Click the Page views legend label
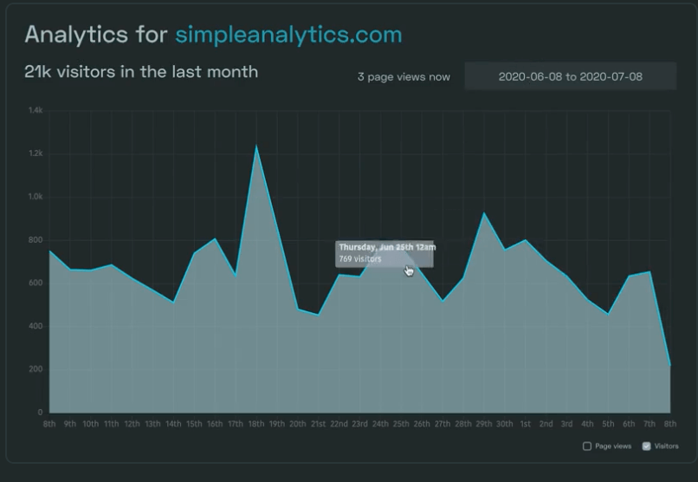Image resolution: width=698 pixels, height=482 pixels. coord(613,446)
